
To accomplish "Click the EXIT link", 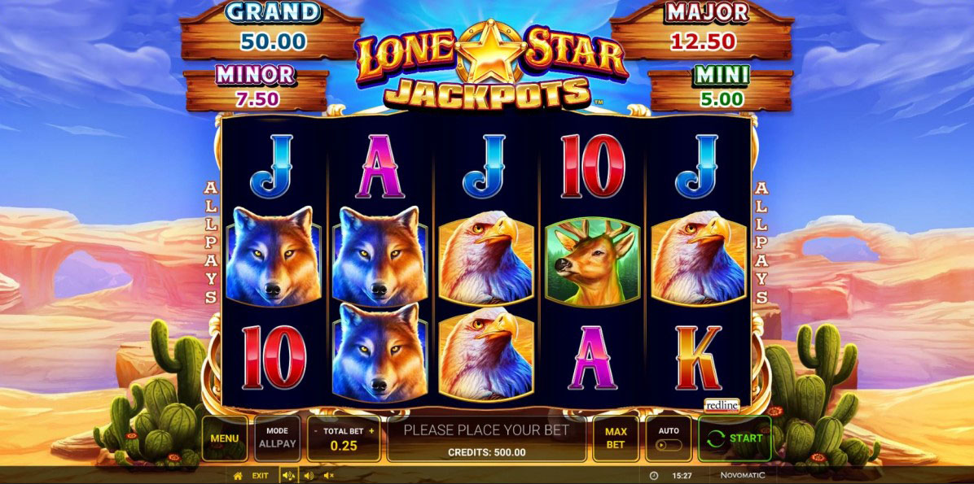I will point(261,476).
